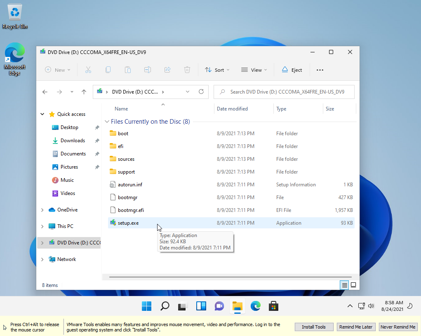Click the Rename icon in toolbar

(x=147, y=70)
